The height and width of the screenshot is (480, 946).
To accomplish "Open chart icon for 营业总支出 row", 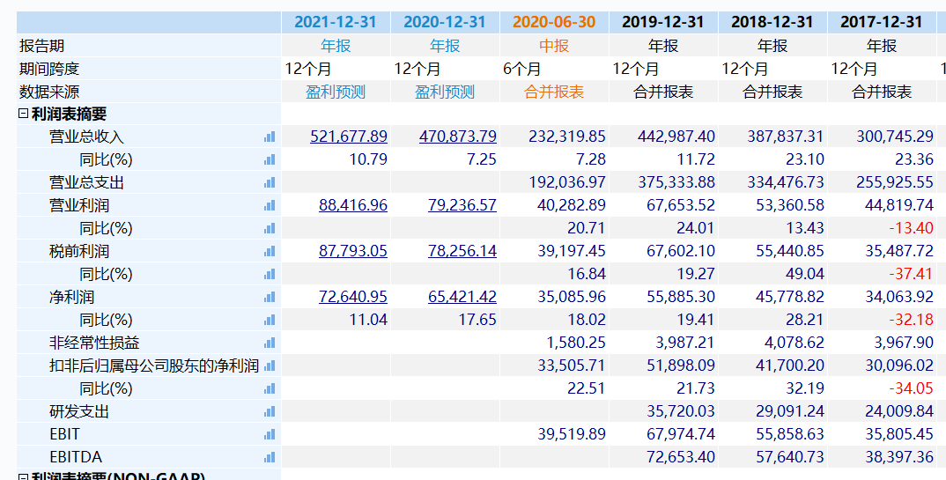I will point(270,182).
